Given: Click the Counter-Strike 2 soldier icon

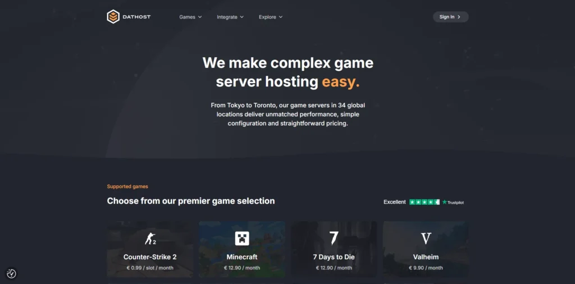Looking at the screenshot, I should 150,239.
